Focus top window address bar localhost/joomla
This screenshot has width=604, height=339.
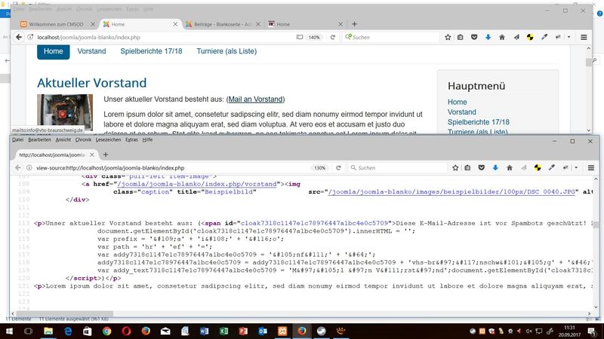162,37
